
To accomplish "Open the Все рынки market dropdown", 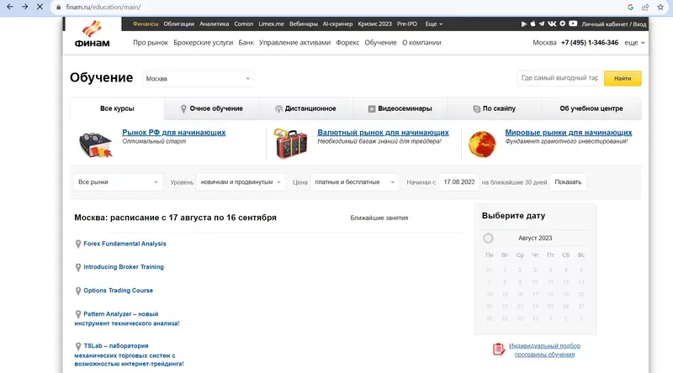I will (x=118, y=182).
